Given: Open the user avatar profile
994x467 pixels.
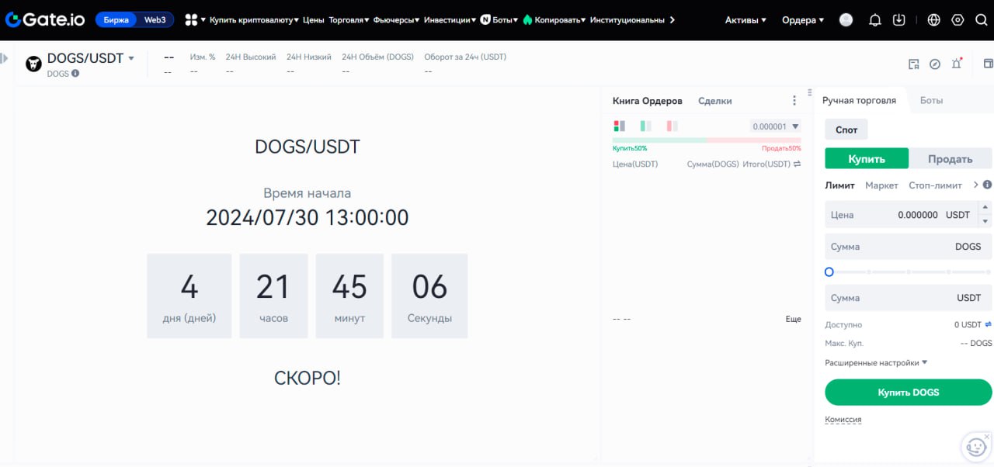Looking at the screenshot, I should pos(846,20).
